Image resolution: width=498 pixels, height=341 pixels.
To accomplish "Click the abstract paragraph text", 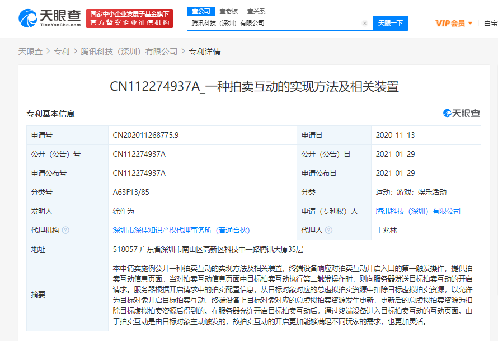I will (293, 295).
